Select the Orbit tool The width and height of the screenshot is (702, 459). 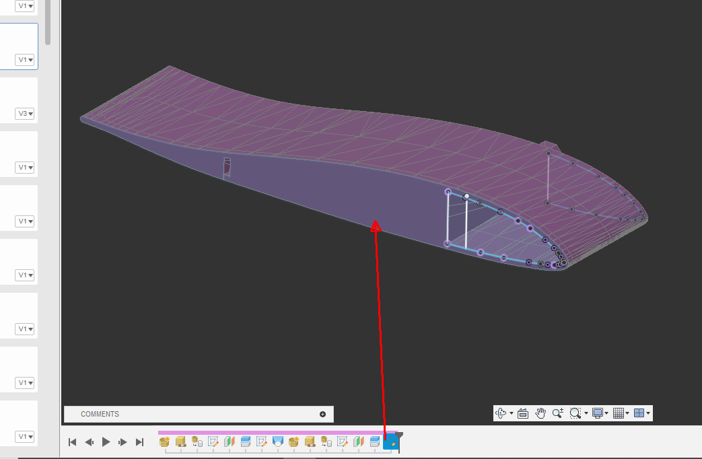click(501, 413)
